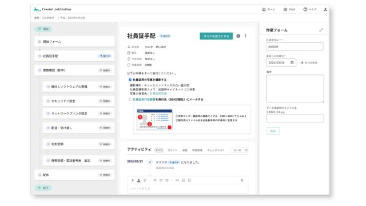Open the 社員証発行依頼書 link
The image size is (366, 206).
pos(144,99)
